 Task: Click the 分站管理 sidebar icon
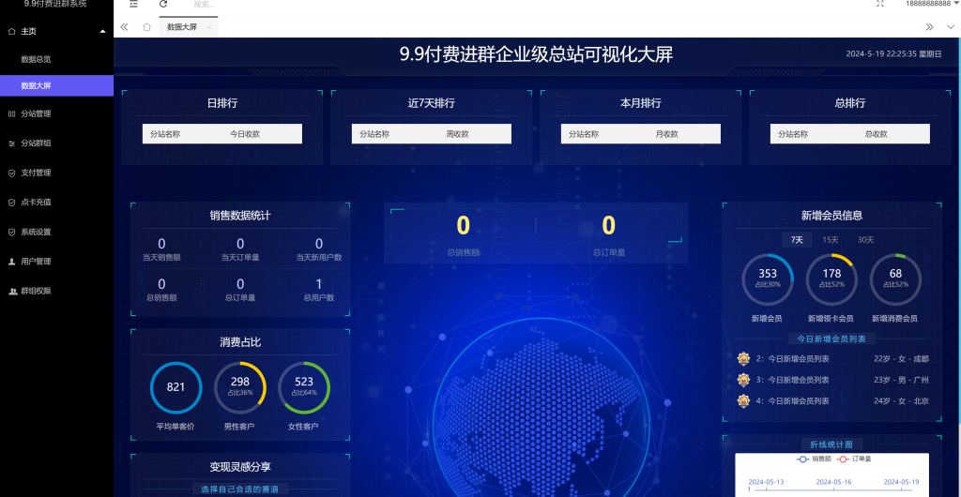11,113
